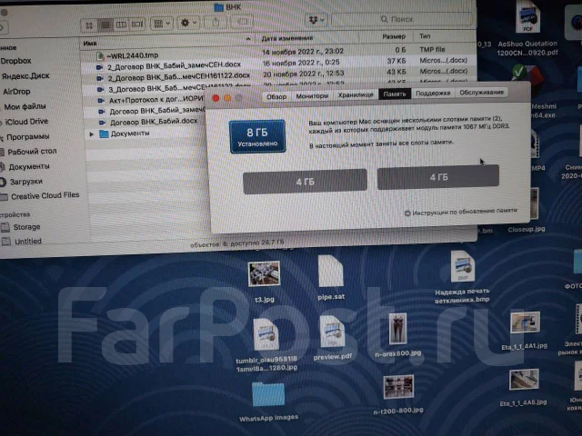
Task: Open iCloud Drive in the sidebar
Action: [26, 122]
